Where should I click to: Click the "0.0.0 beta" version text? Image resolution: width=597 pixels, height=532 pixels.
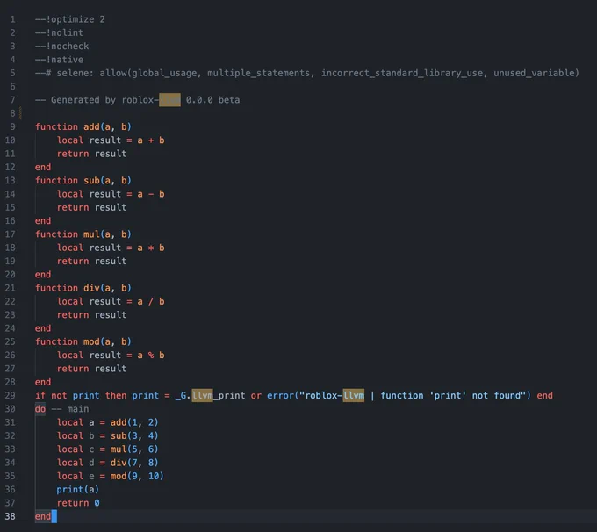click(212, 100)
